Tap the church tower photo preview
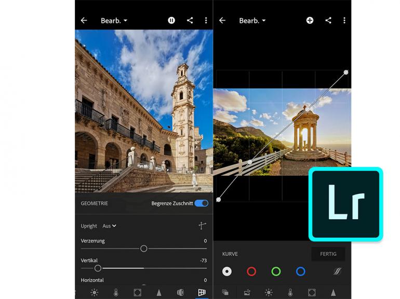Viewport: 400px width, 299px height. [x=144, y=111]
